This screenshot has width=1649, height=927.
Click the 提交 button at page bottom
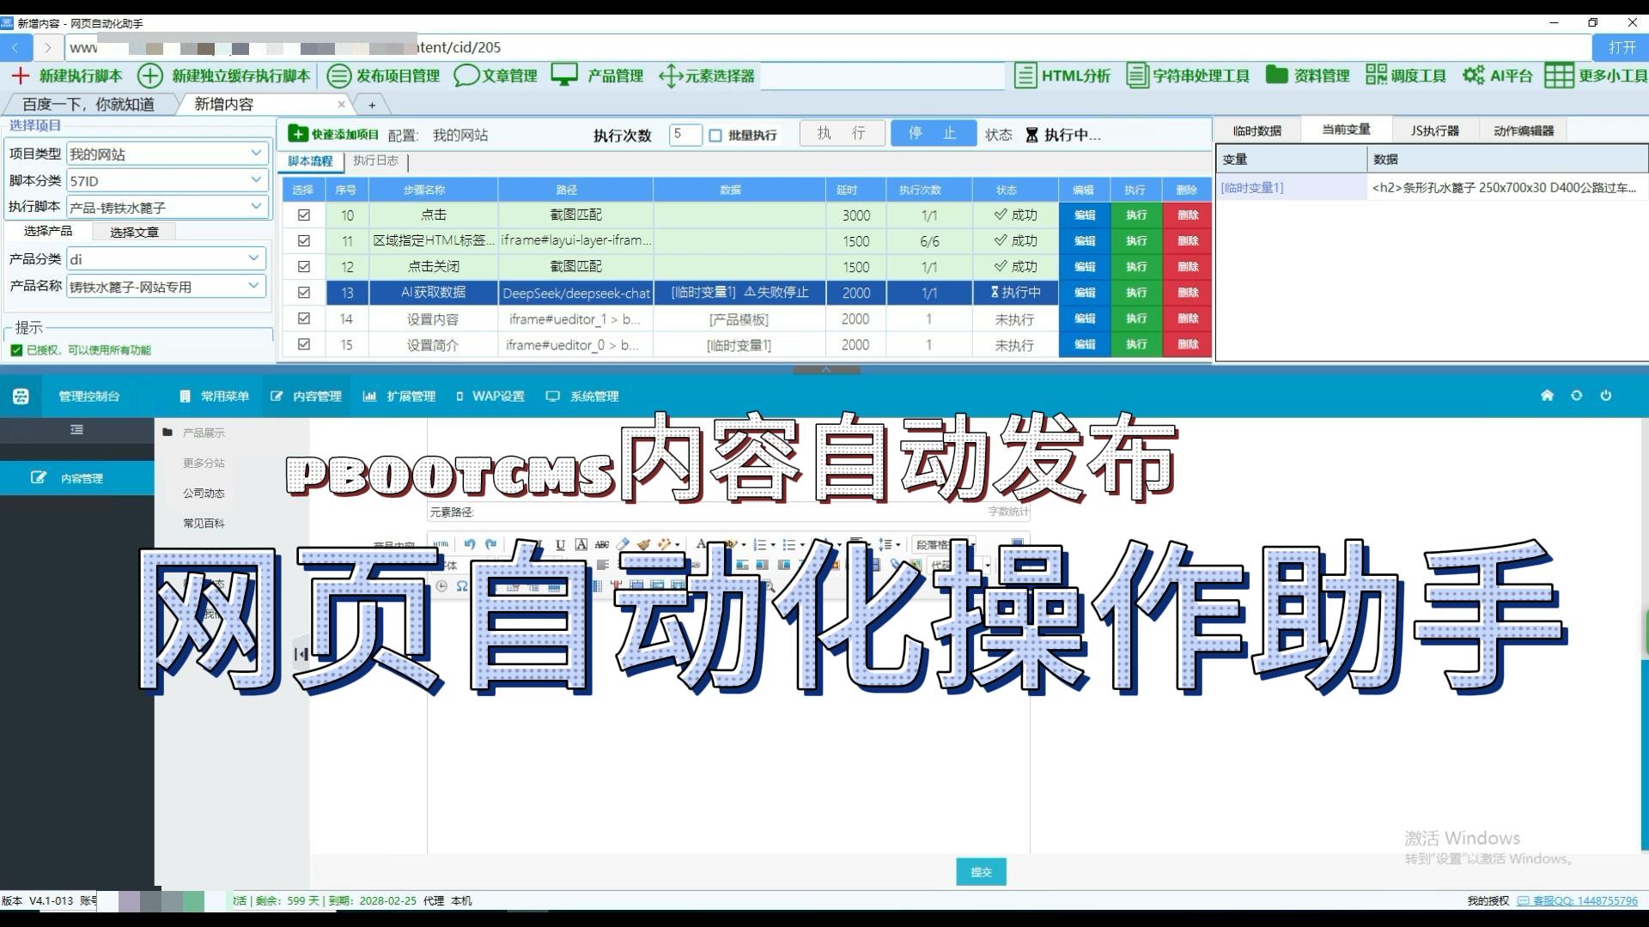point(981,871)
